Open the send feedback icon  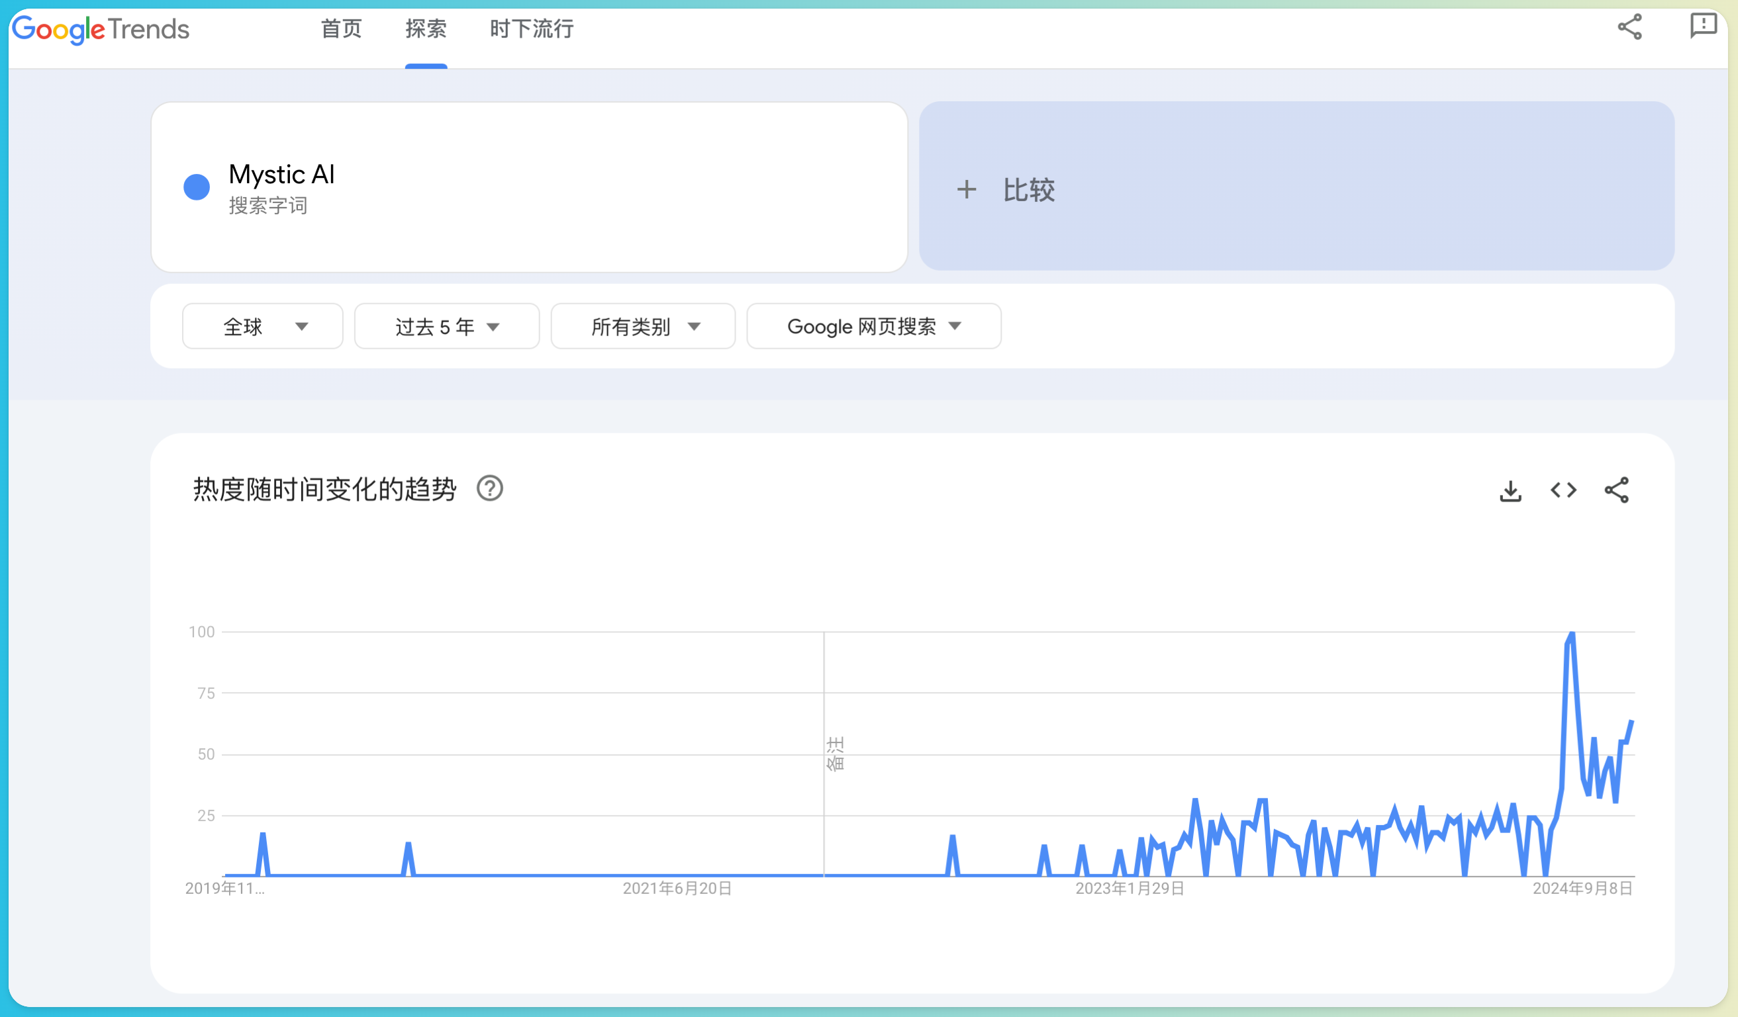click(1703, 27)
